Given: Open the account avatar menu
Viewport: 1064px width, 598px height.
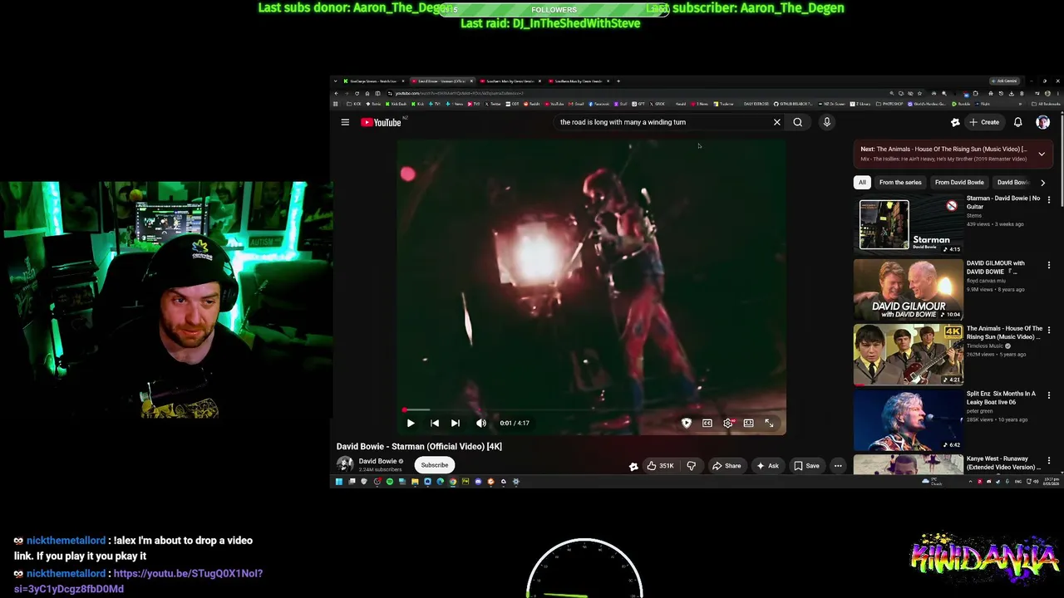Looking at the screenshot, I should coord(1042,122).
